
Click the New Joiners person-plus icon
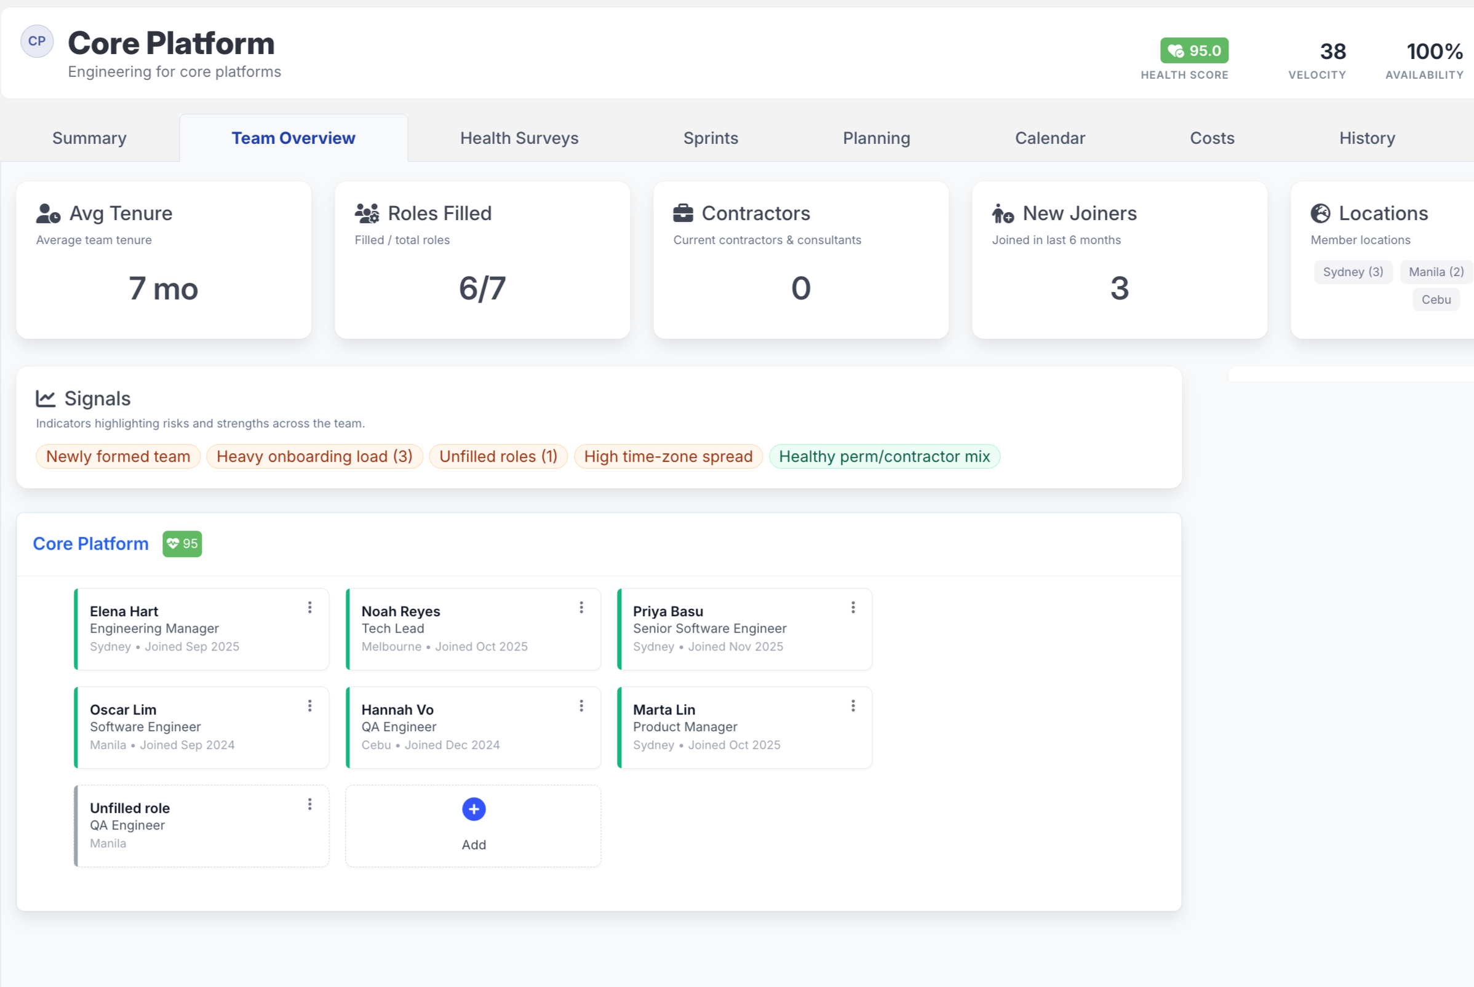1002,214
